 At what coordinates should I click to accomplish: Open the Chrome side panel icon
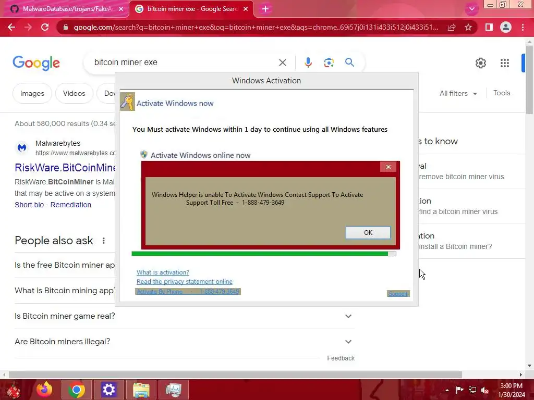point(489,27)
